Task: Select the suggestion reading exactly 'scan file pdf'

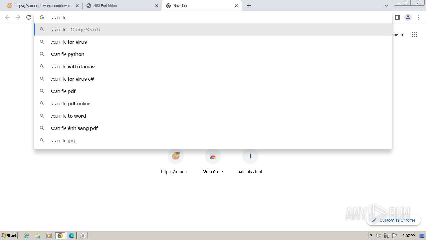Action: [213, 91]
